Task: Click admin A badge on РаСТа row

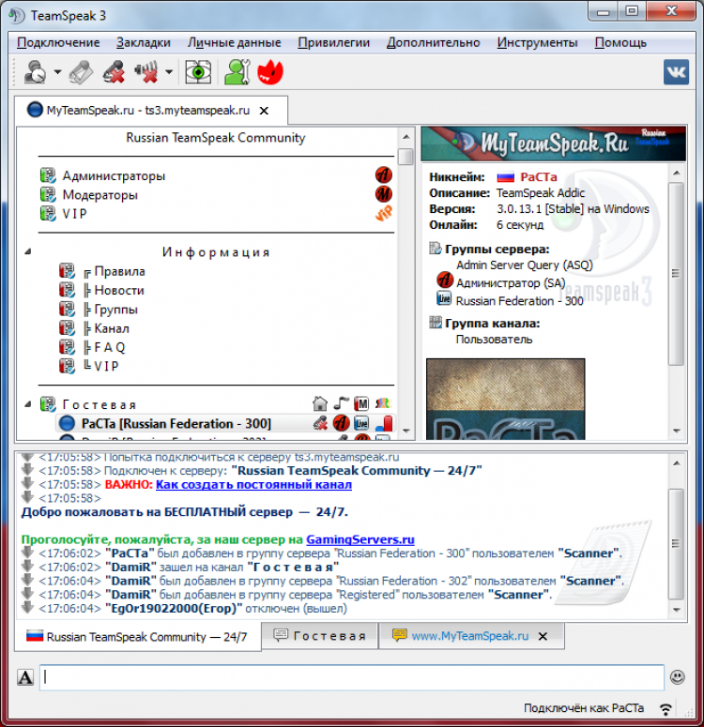Action: [341, 423]
